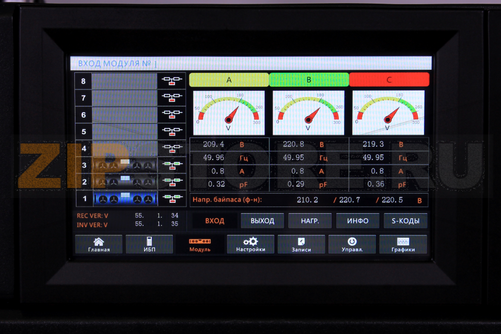Viewport: 501px width, 334px height.
Task: Switch to the ВЫХОД tab
Action: [x=262, y=221]
